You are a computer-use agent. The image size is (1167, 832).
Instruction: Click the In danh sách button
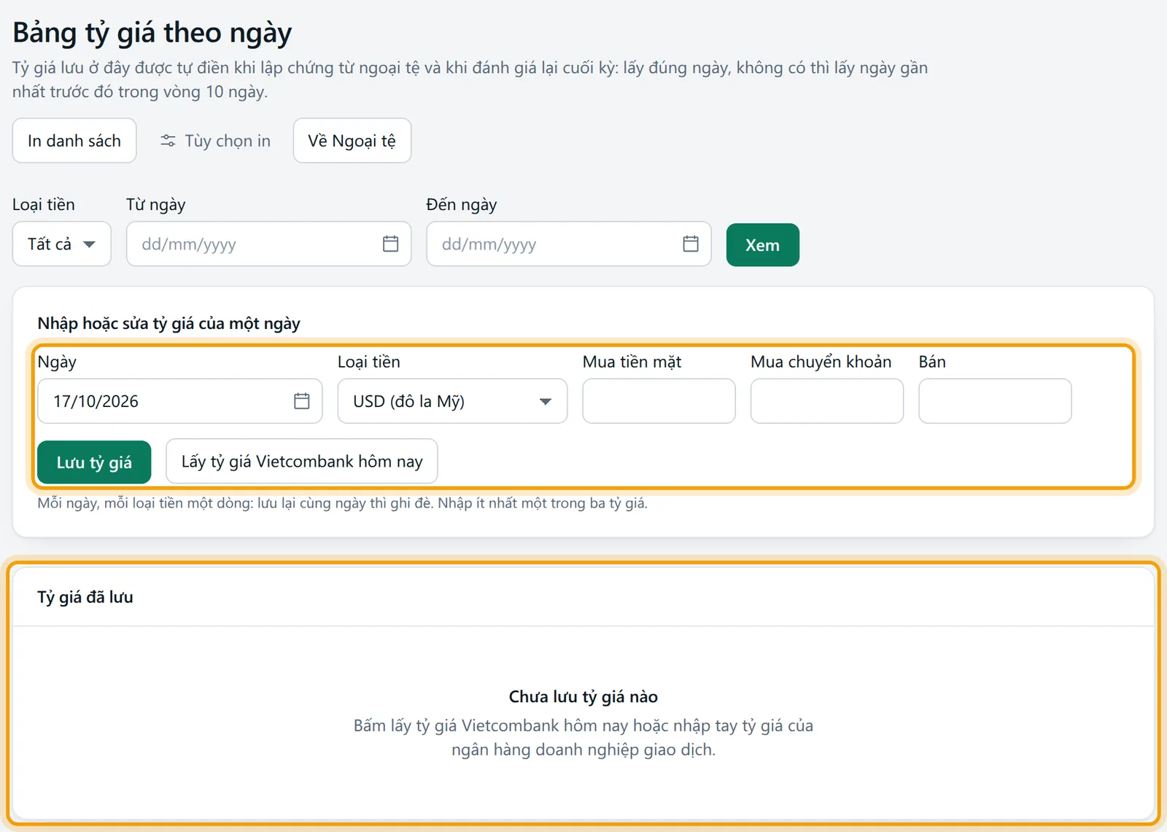point(74,141)
